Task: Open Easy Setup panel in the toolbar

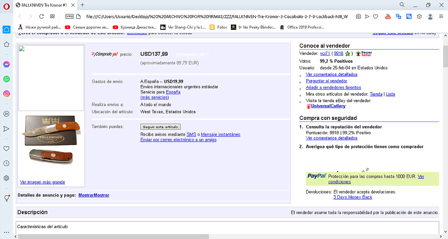Action: [442, 16]
